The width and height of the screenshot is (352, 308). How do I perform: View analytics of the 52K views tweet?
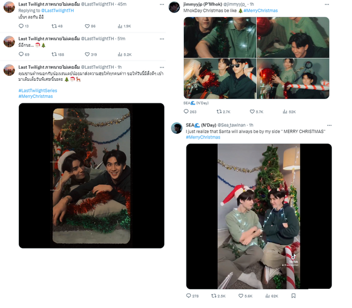pos(285,112)
